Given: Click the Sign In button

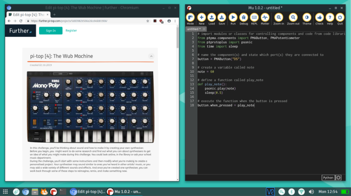Looking at the screenshot, I should (51, 31).
